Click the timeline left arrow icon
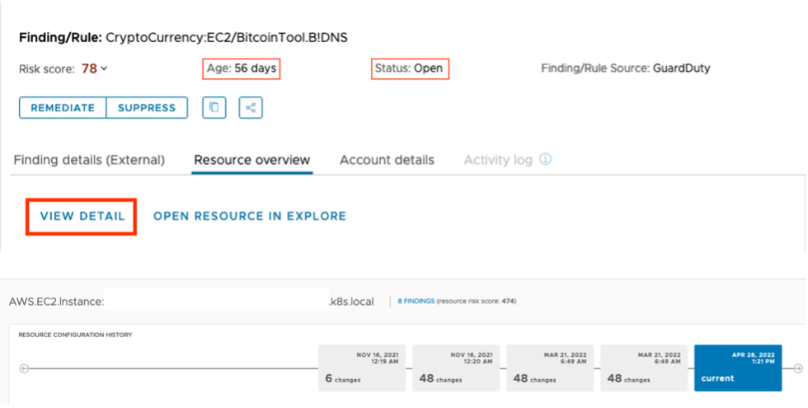This screenshot has height=408, width=808. coord(24,368)
